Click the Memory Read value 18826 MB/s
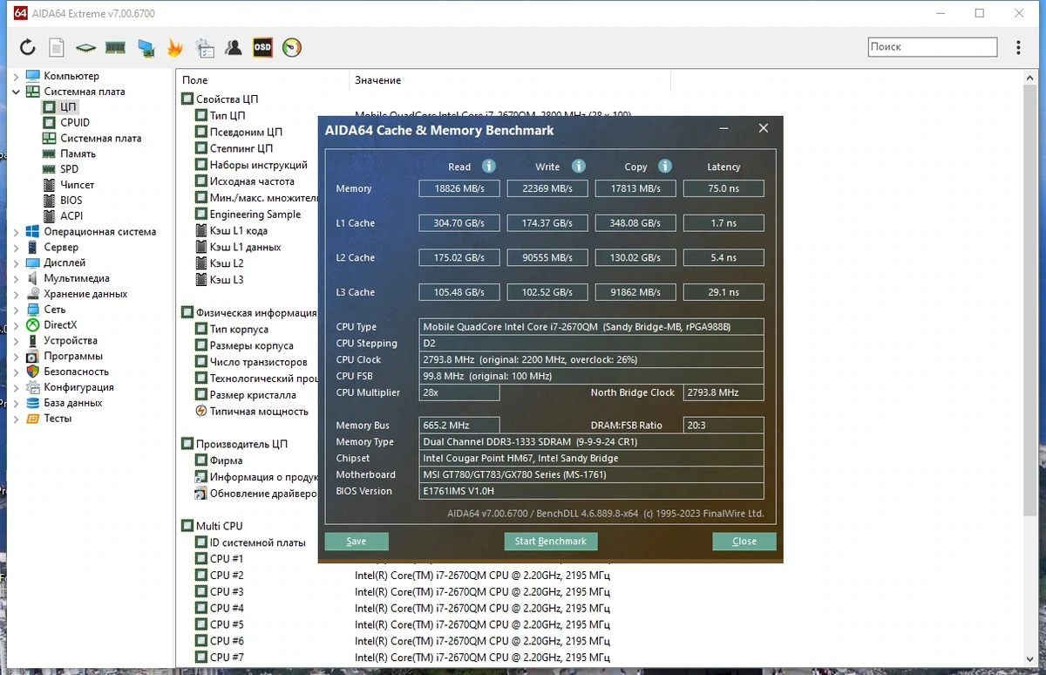1046x675 pixels. 459,188
